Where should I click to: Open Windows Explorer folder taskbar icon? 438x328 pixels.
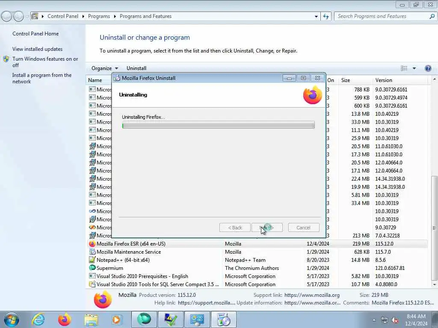coord(91,319)
